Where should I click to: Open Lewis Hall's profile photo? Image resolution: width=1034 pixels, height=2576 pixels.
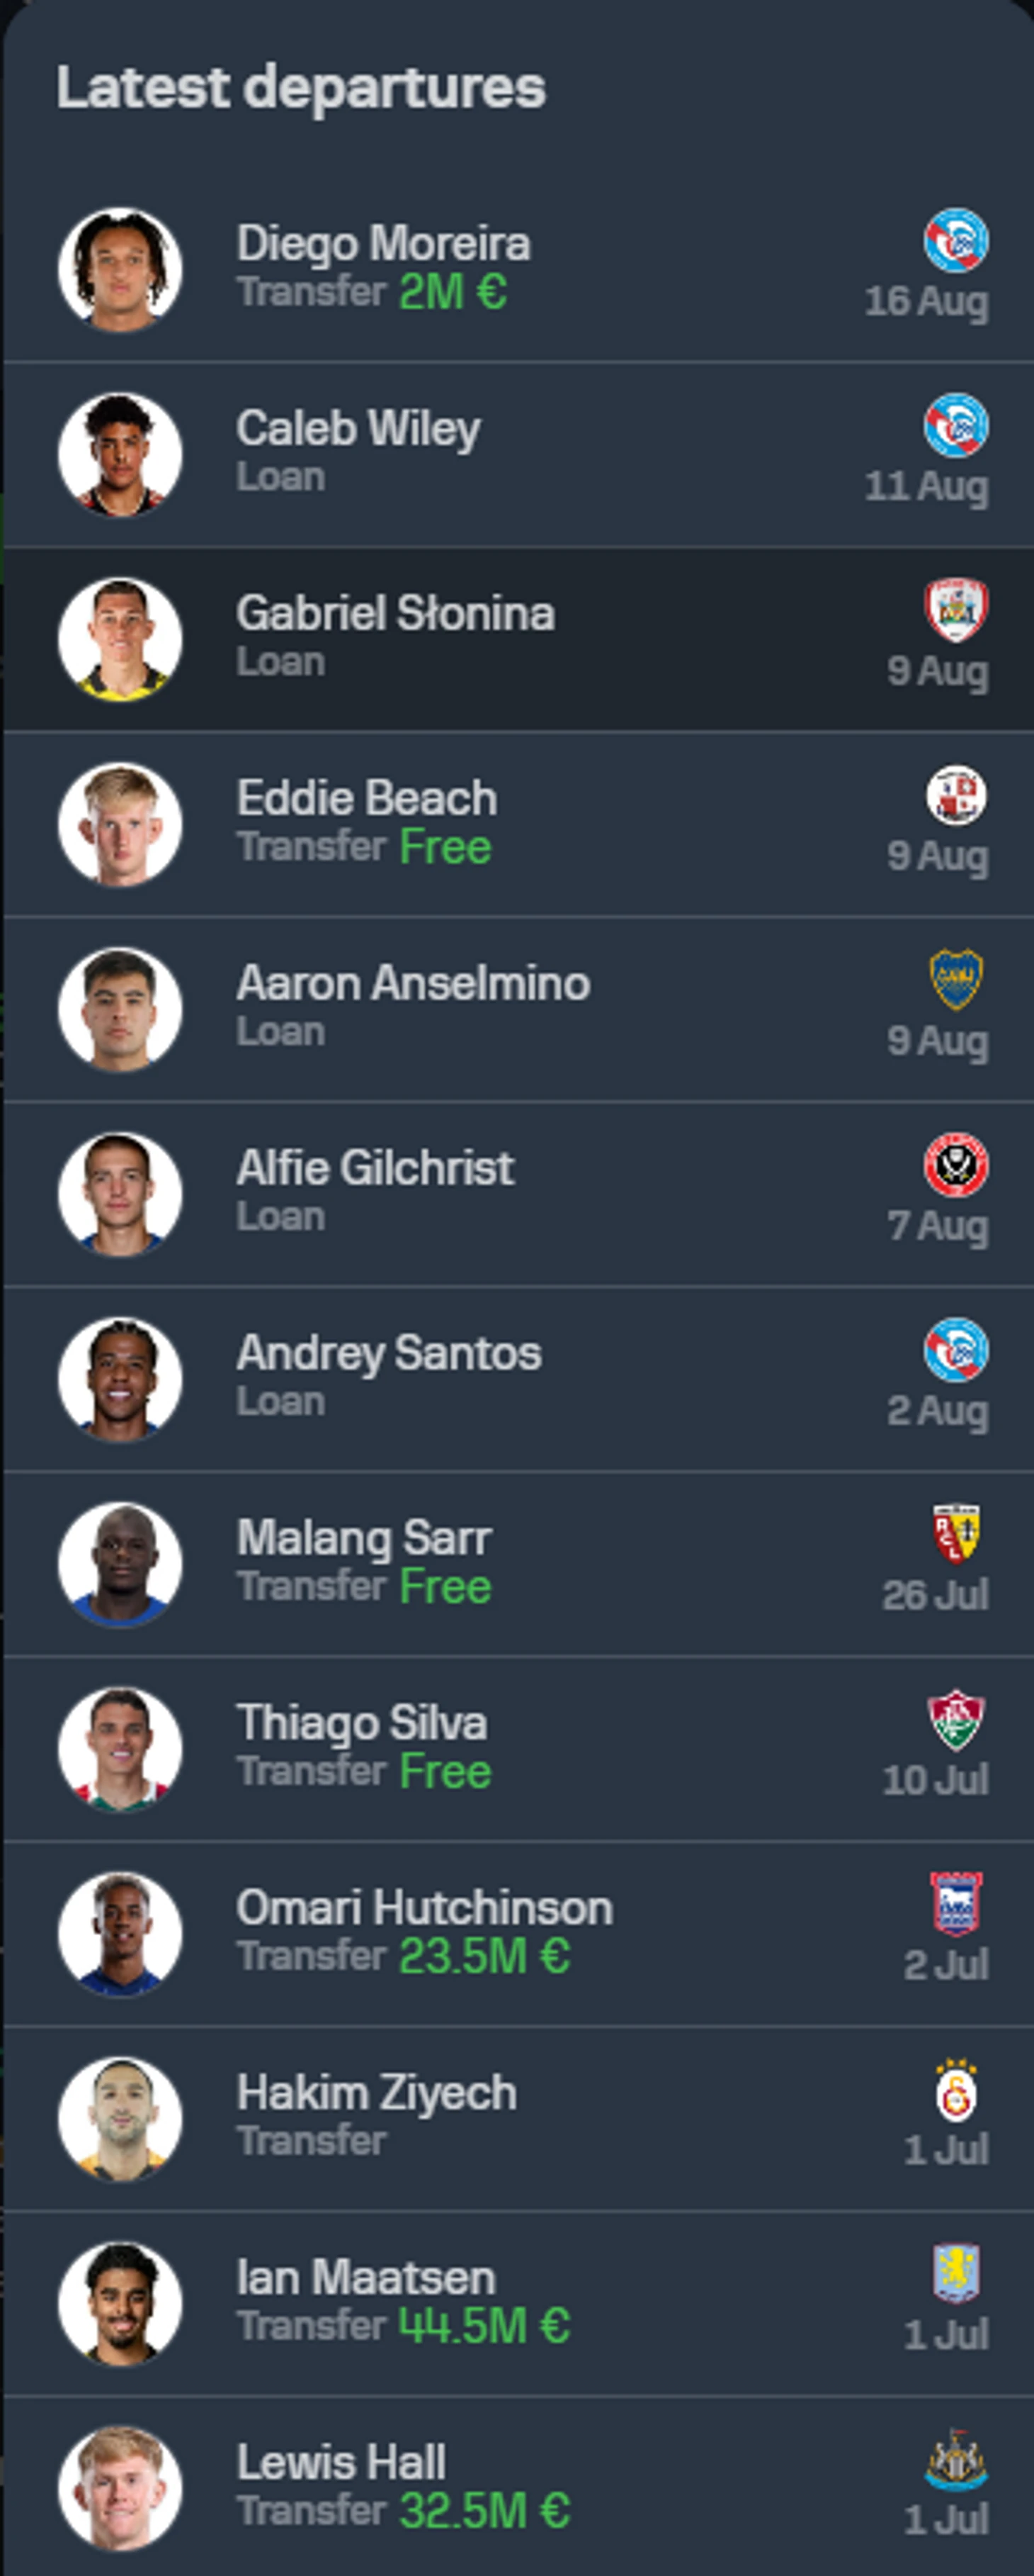coord(120,2488)
